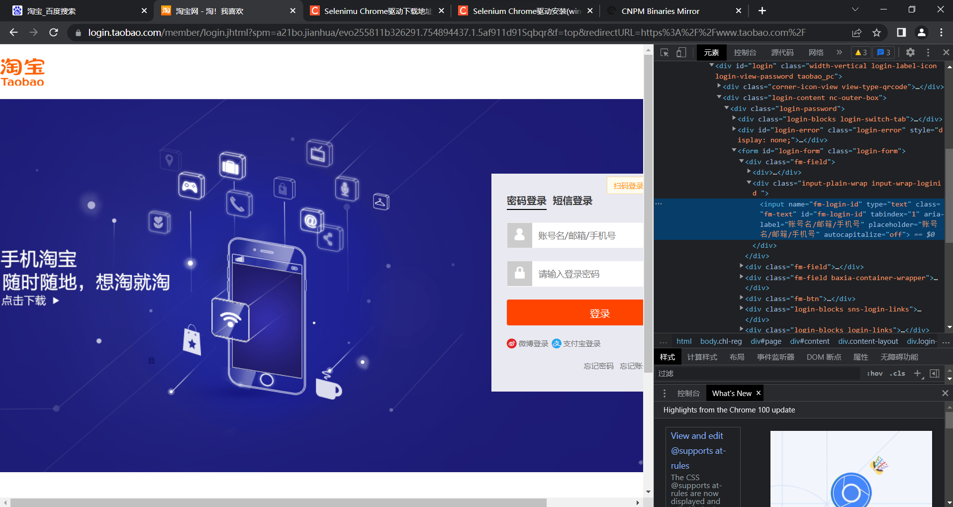Open drawer three-dot more tools menu
Screen dimensions: 953x507
665,394
